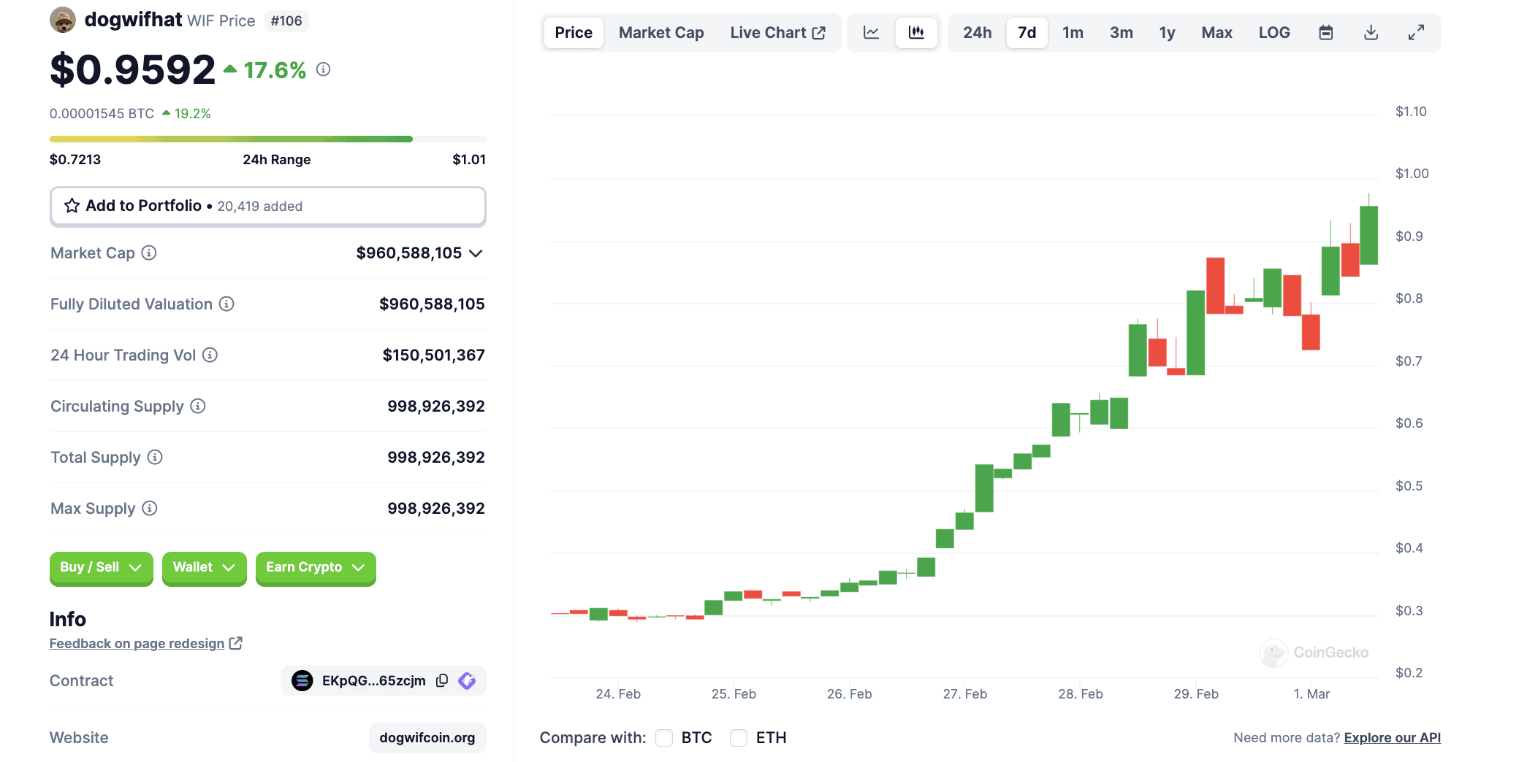Open the Earn Crypto dropdown
Viewport: 1527px width, 762px height.
(x=316, y=568)
